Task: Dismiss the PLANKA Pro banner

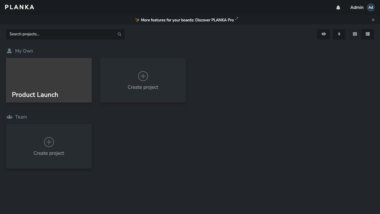Action: pyautogui.click(x=373, y=20)
